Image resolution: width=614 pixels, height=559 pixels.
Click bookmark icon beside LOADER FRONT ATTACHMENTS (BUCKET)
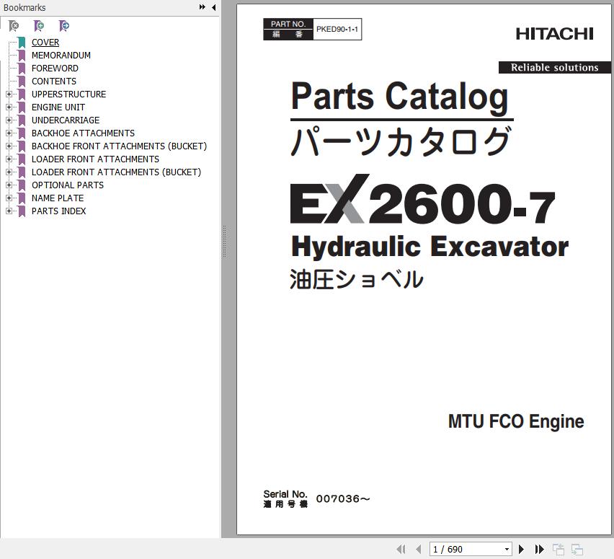(x=22, y=172)
